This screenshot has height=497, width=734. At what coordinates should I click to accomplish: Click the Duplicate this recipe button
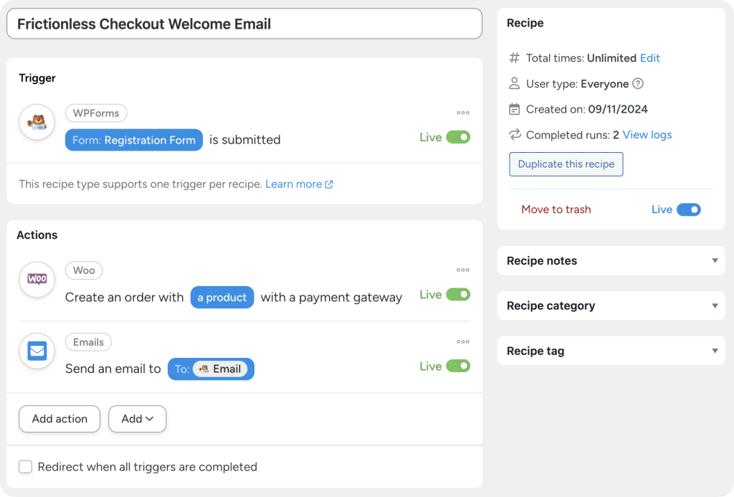point(566,164)
